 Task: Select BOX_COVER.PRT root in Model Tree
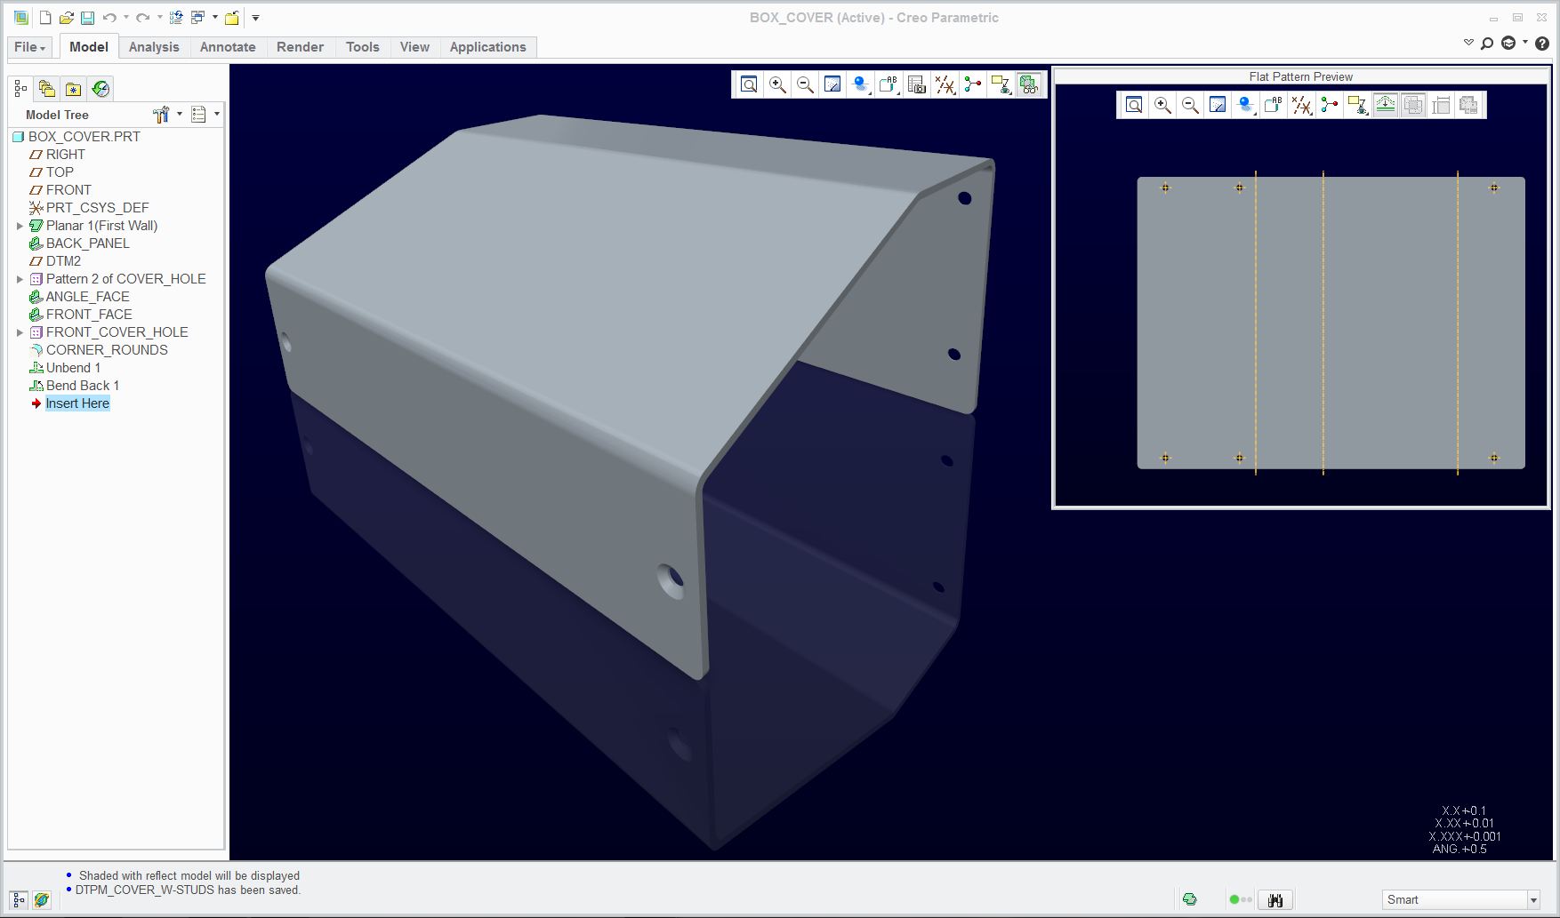tap(76, 137)
